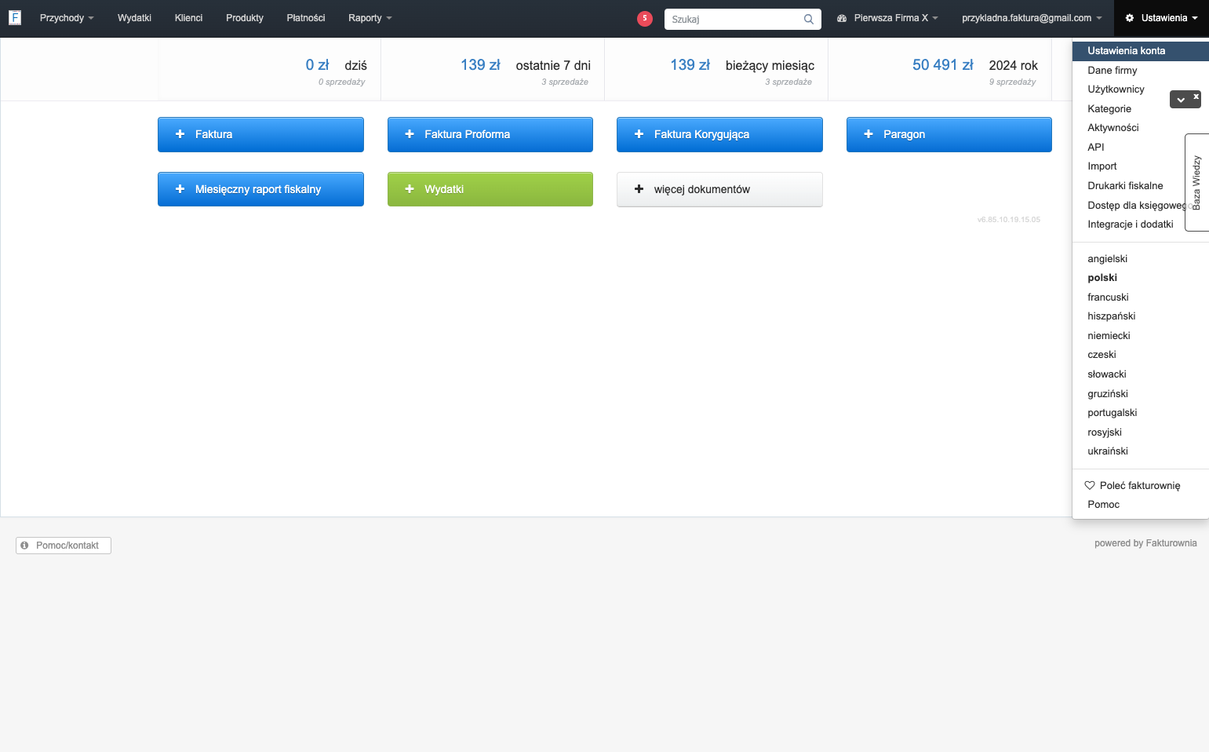Open Drukarki fiskalne entry
This screenshot has height=752, width=1209.
(1125, 185)
